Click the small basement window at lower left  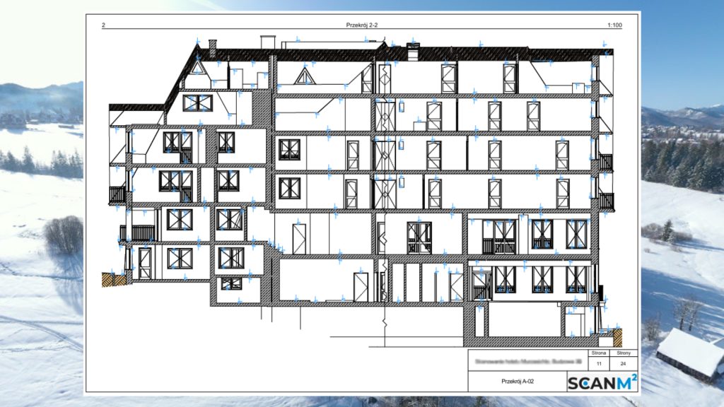coord(230,283)
